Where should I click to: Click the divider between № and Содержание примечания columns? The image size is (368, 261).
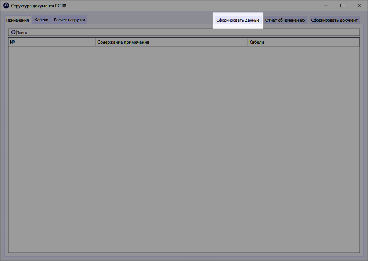coord(95,42)
